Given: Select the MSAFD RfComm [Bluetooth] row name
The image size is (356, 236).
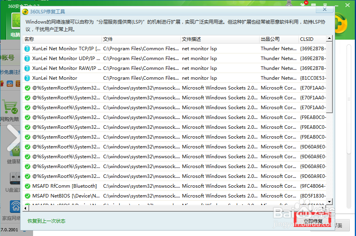Looking at the screenshot, I should pyautogui.click(x=65, y=186).
